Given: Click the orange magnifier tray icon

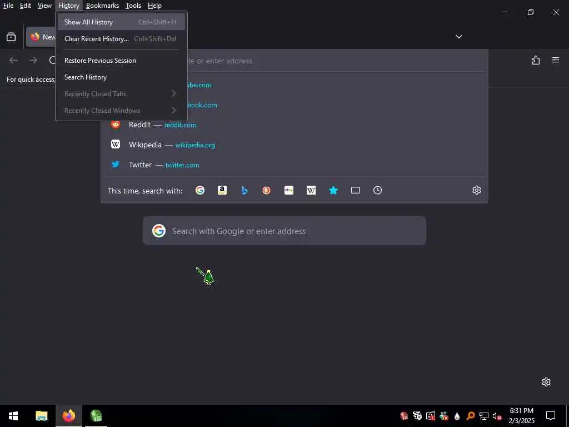Looking at the screenshot, I should (470, 416).
